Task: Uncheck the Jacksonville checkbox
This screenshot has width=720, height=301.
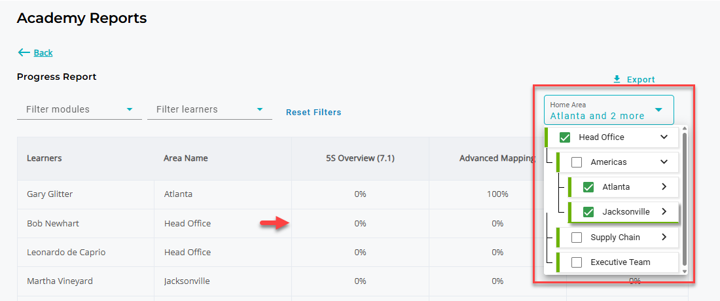Action: (x=588, y=212)
